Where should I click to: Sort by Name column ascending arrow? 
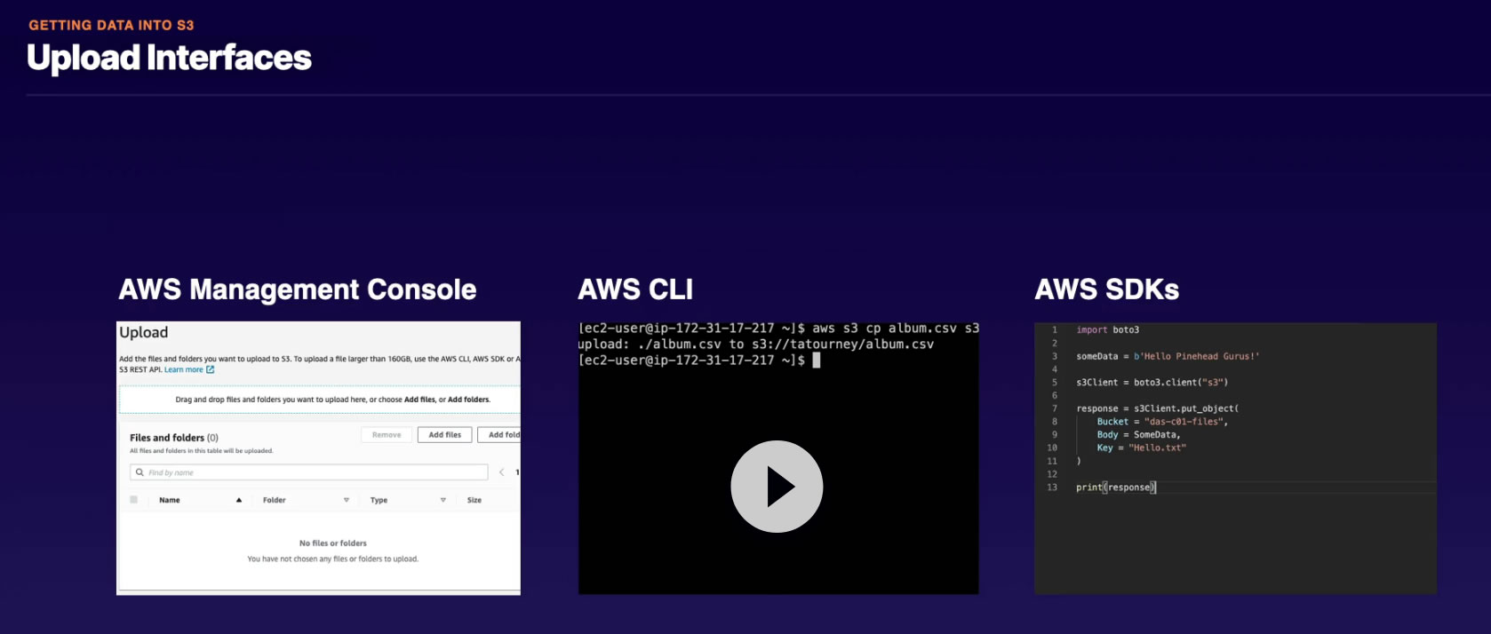tap(239, 500)
